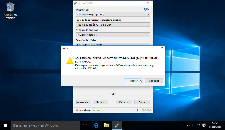Click the 00:00:06 timer in status bar
225x130 pixels.
146,110
